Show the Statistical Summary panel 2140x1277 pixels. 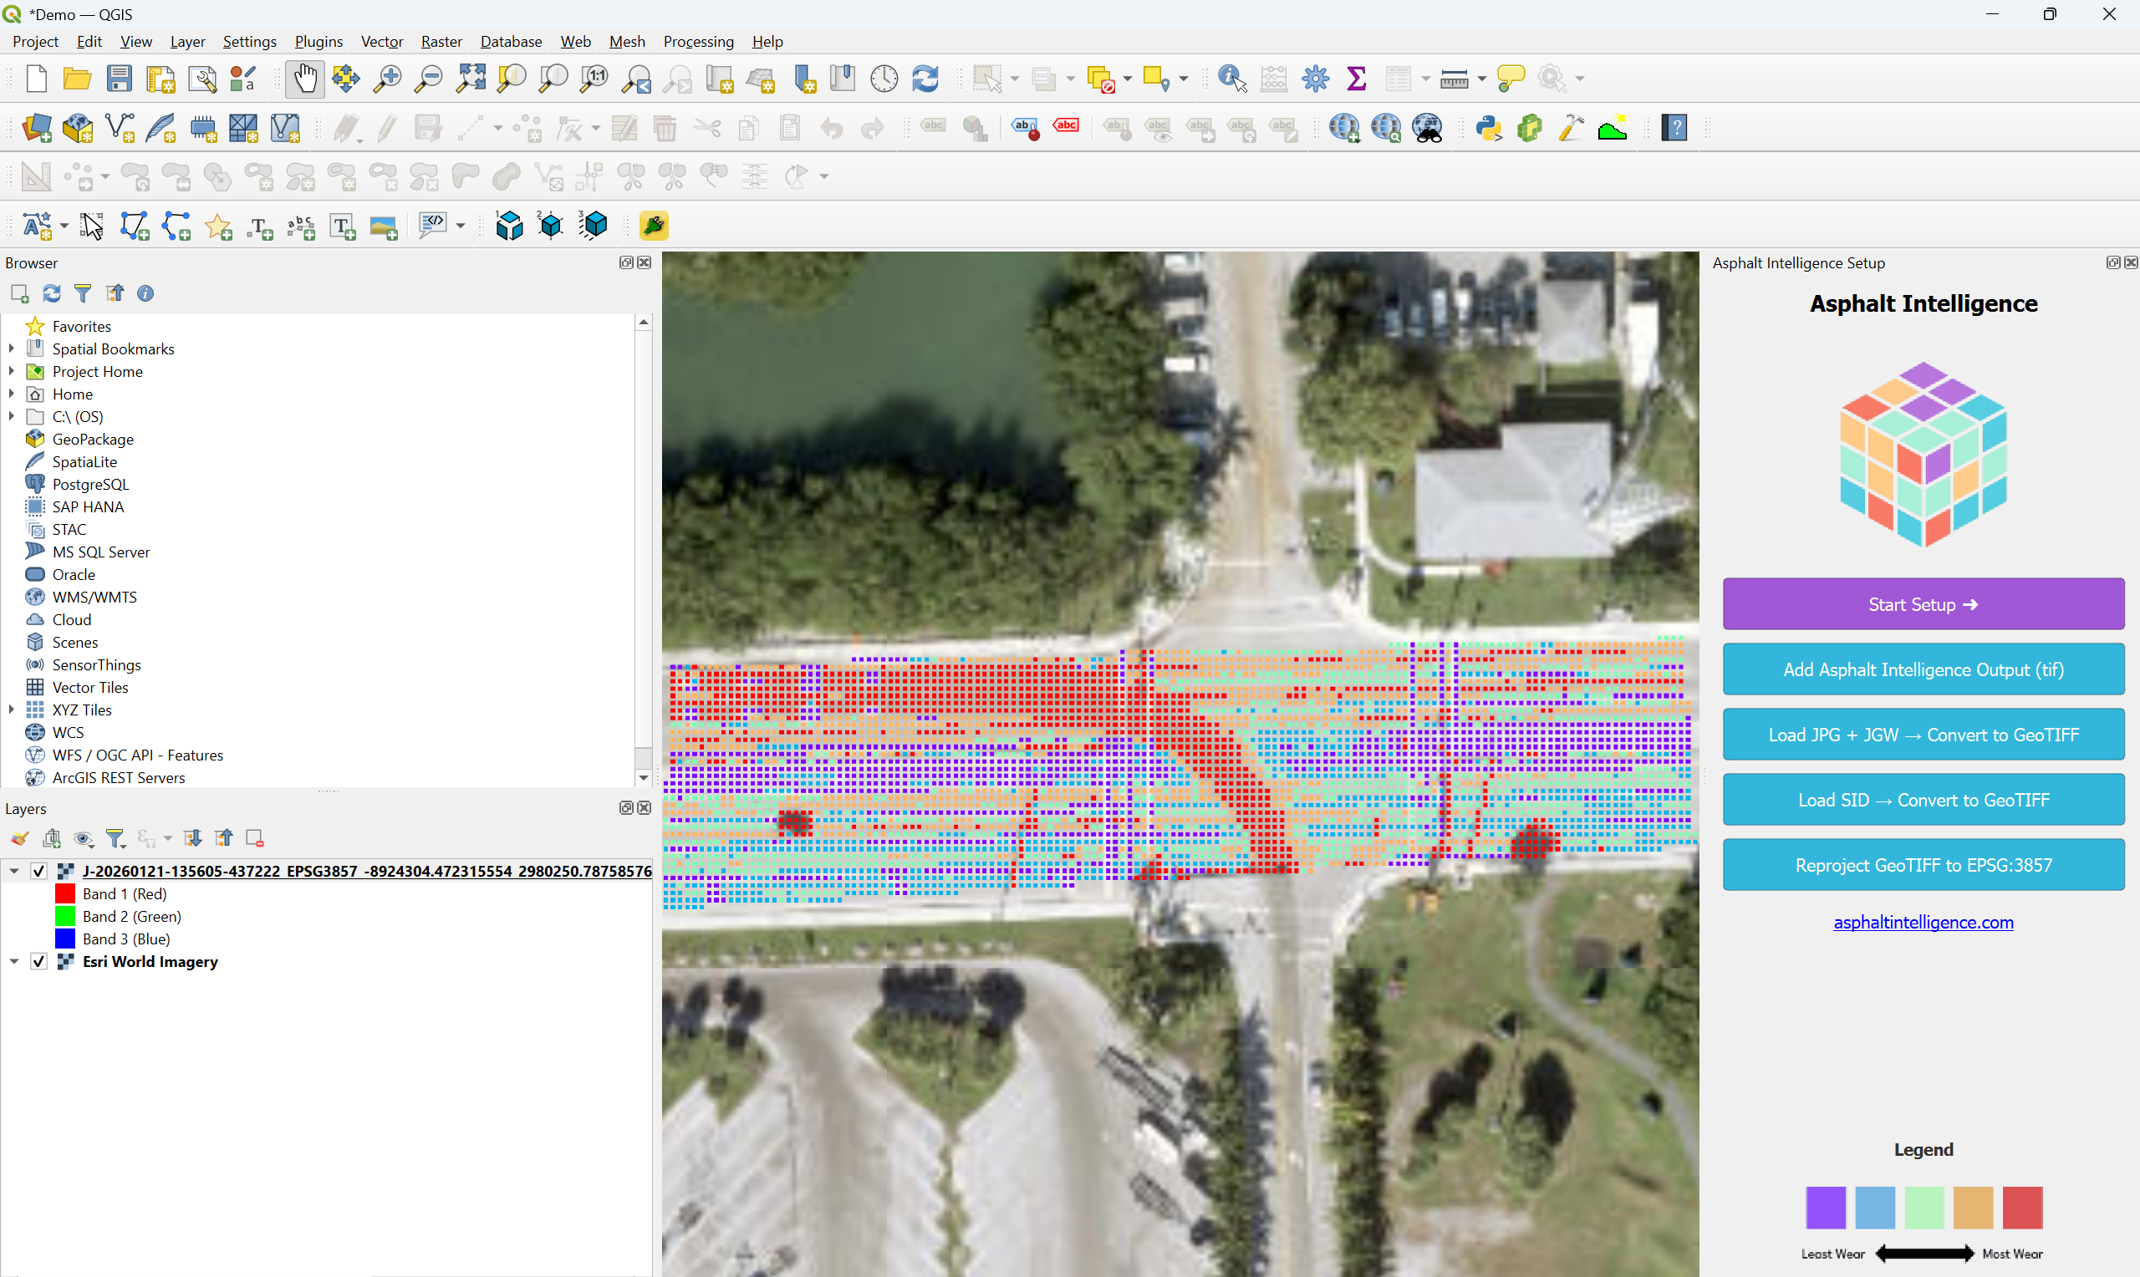1357,79
